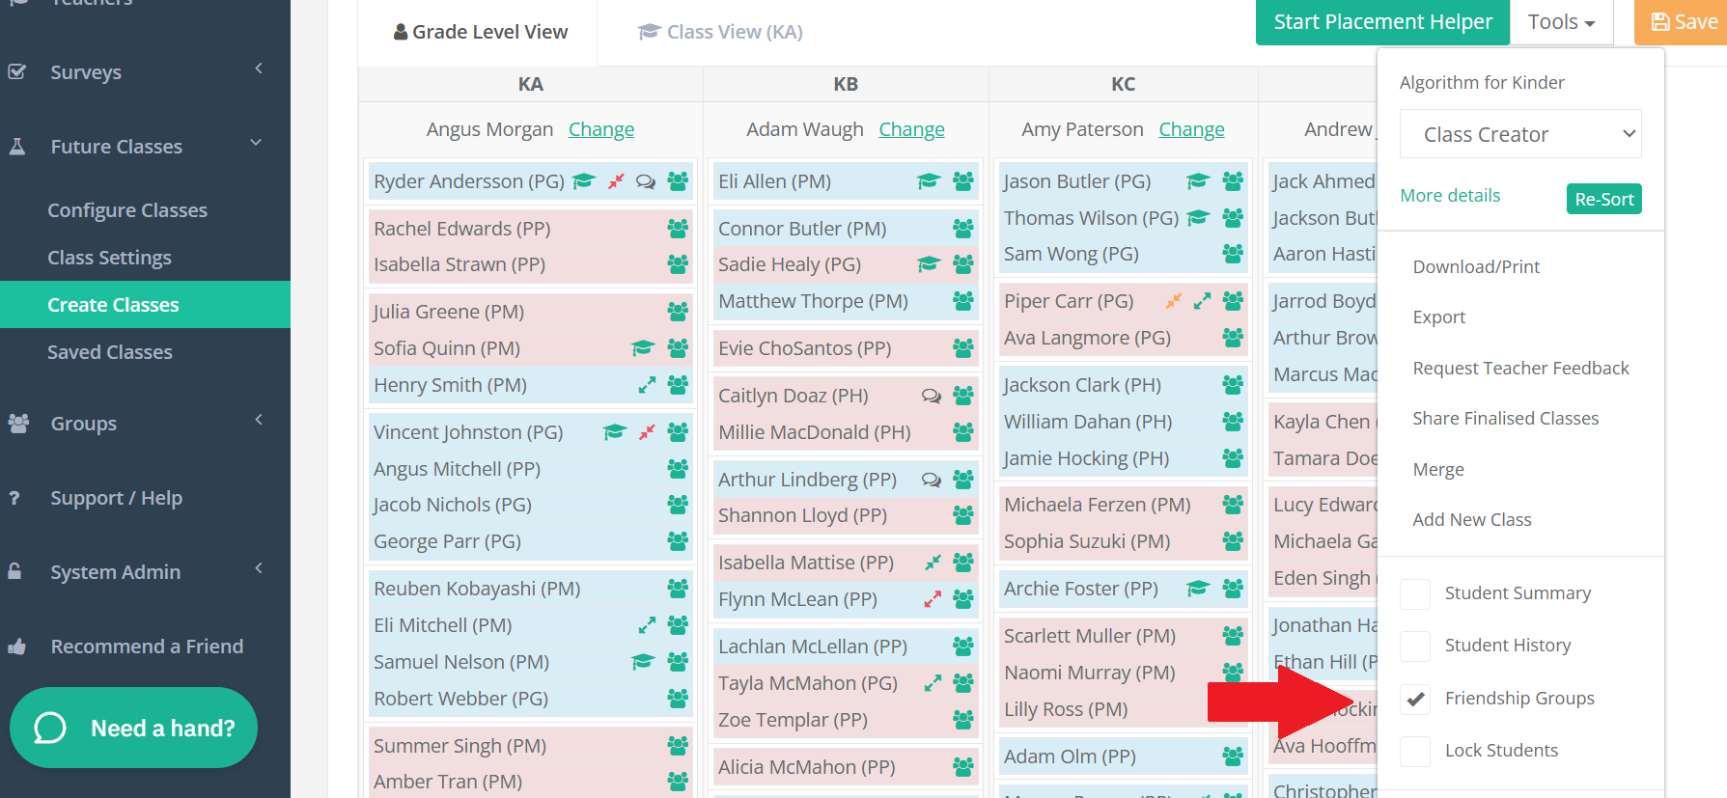Click the Re-Sort button
Viewport: 1727px width, 798px height.
point(1603,199)
